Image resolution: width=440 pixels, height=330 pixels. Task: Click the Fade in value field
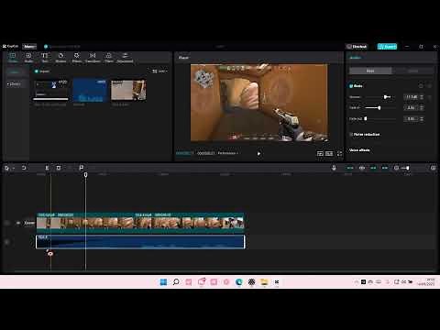[411, 108]
